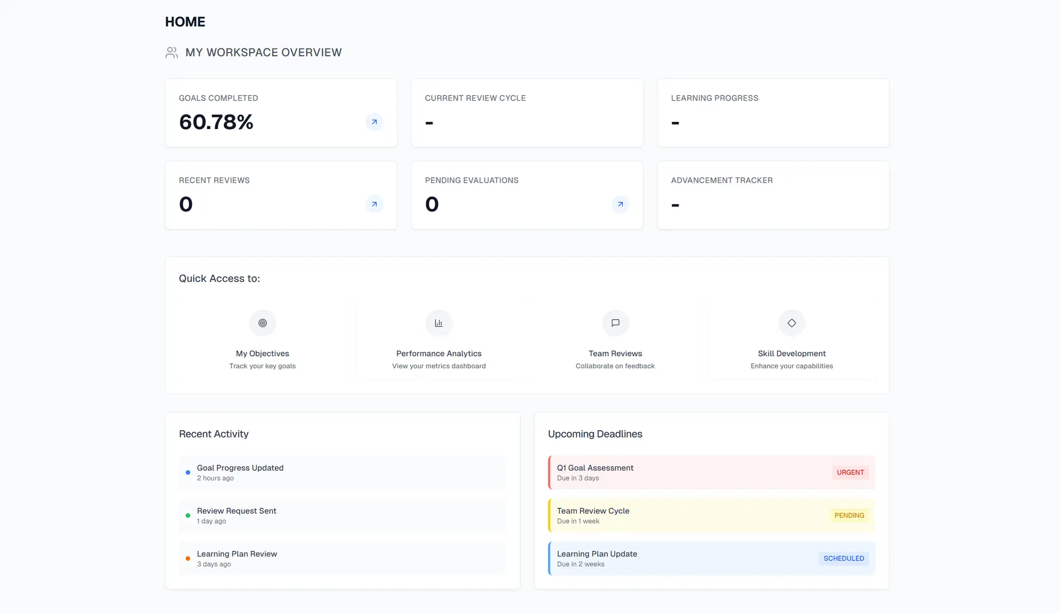This screenshot has height=614, width=1060.
Task: Open the Goals Completed arrow icon
Action: click(374, 122)
